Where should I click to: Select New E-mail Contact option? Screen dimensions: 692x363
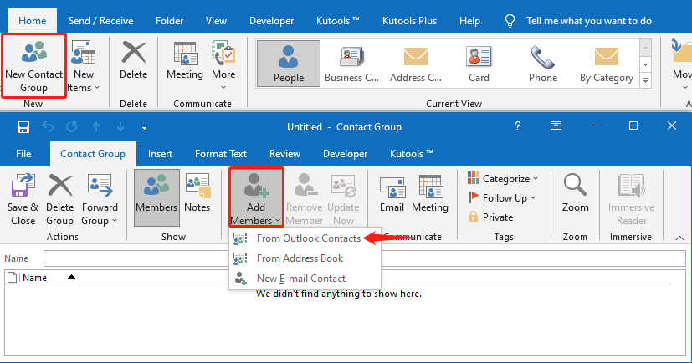pyautogui.click(x=300, y=279)
